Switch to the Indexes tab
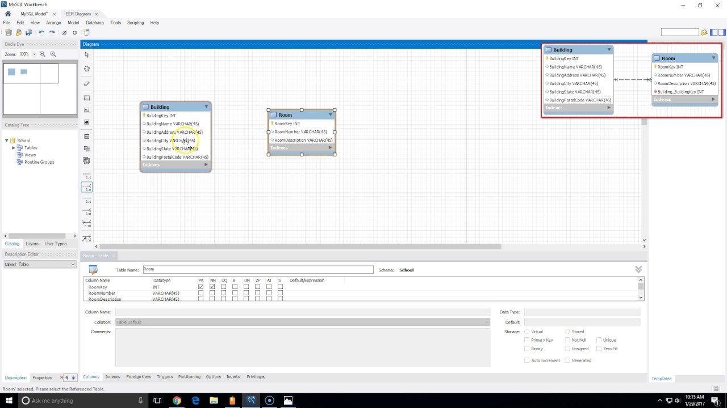This screenshot has width=727, height=408. click(112, 376)
